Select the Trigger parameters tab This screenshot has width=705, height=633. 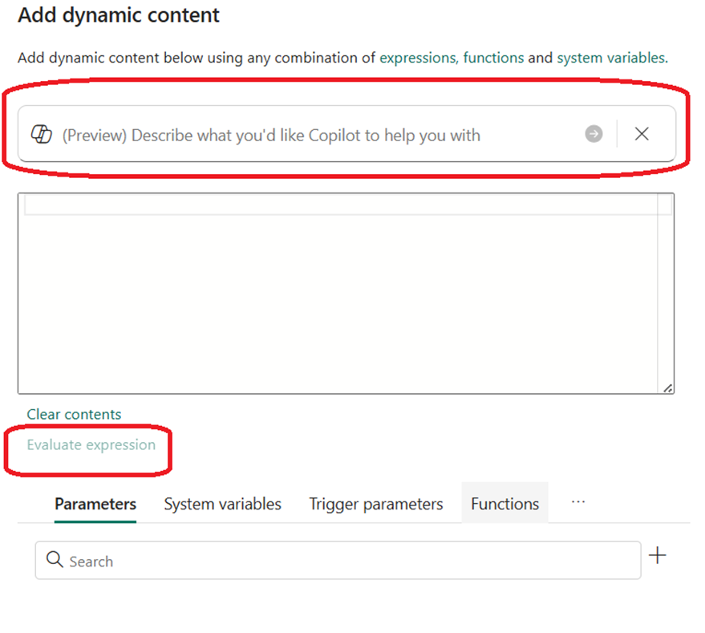pos(375,504)
